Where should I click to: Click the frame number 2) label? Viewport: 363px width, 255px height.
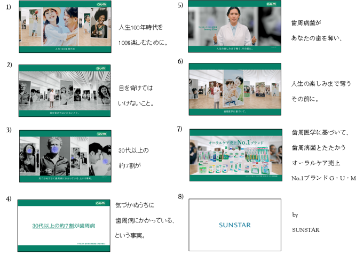(x=9, y=65)
